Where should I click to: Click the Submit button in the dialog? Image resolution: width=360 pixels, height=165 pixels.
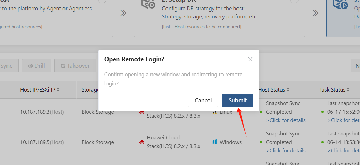point(237,100)
